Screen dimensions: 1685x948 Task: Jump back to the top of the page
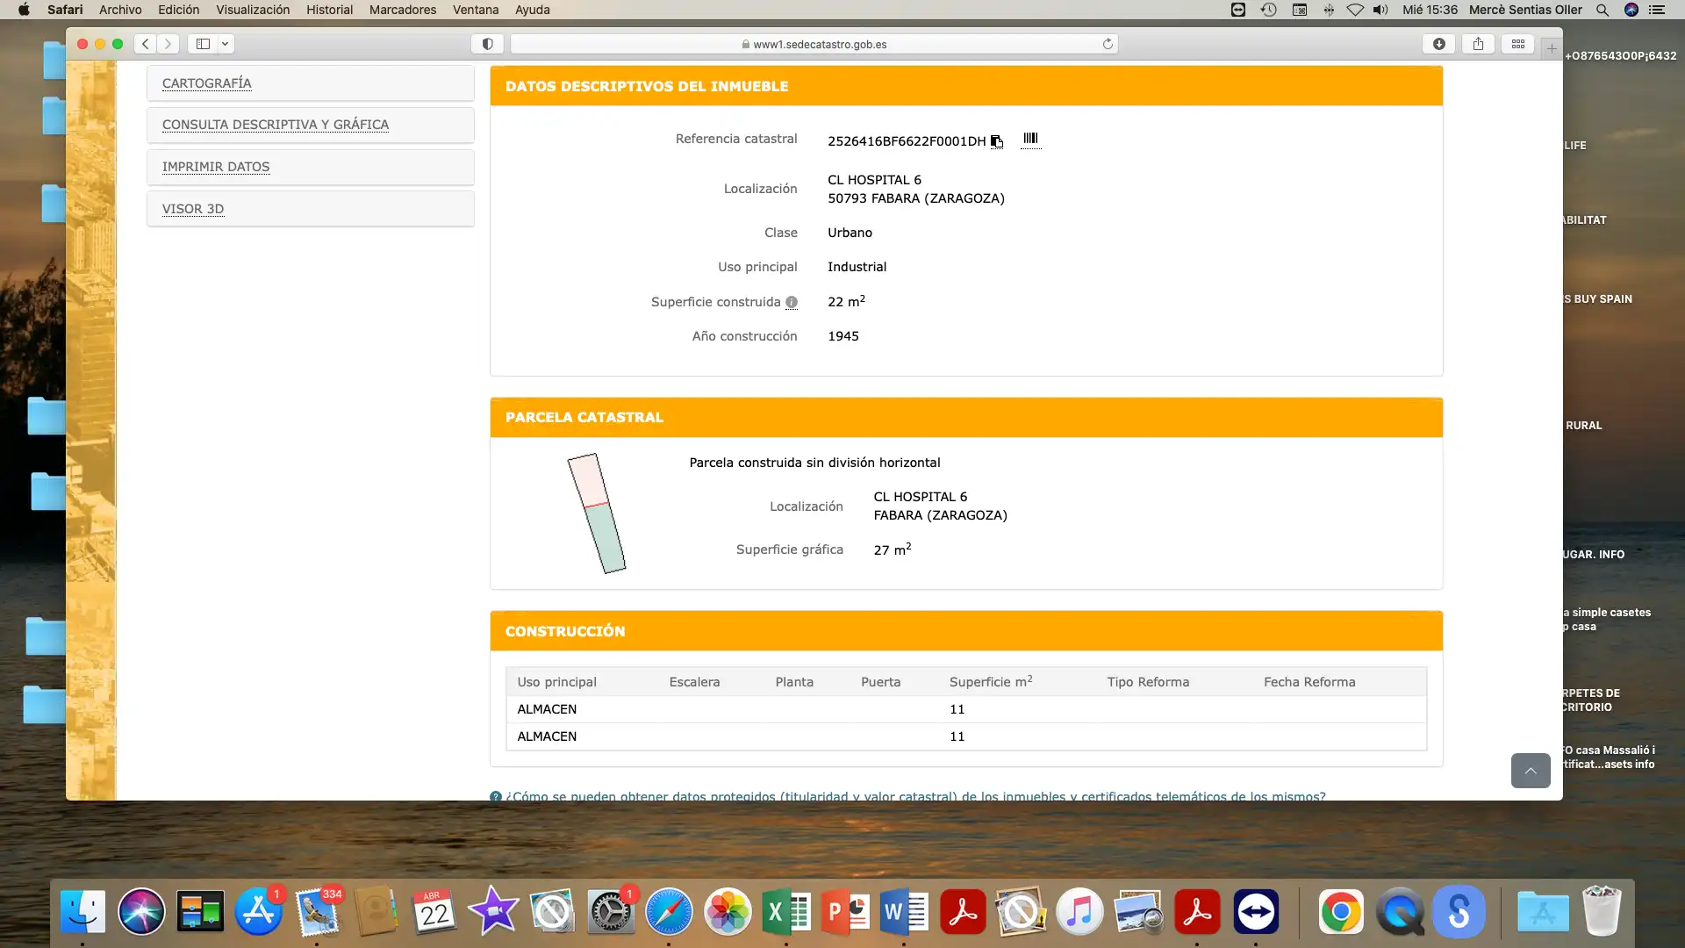1531,771
